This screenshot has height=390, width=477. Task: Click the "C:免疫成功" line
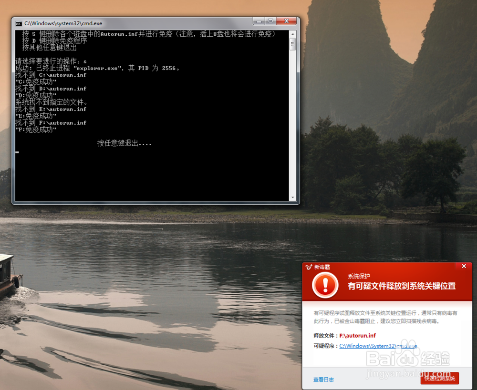point(36,82)
